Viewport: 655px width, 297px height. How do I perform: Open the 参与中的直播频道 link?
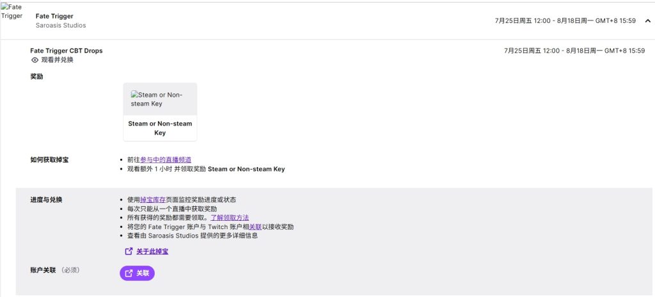pos(166,160)
